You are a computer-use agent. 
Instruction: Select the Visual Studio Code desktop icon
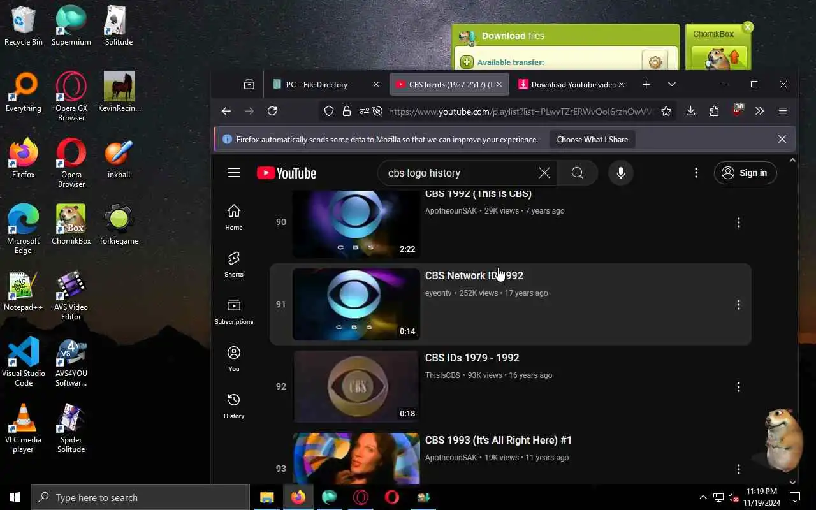[24, 361]
